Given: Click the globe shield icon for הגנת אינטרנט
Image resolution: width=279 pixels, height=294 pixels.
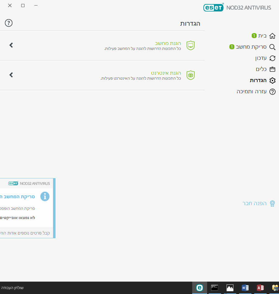Looking at the screenshot, I should pos(191,75).
